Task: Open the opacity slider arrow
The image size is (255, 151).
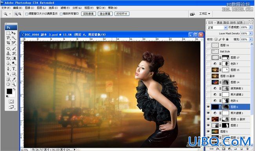Action: 250,27
